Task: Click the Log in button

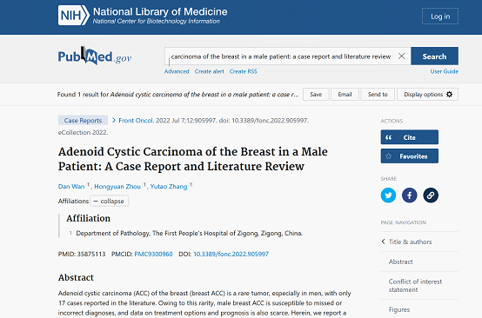Action: tap(440, 17)
